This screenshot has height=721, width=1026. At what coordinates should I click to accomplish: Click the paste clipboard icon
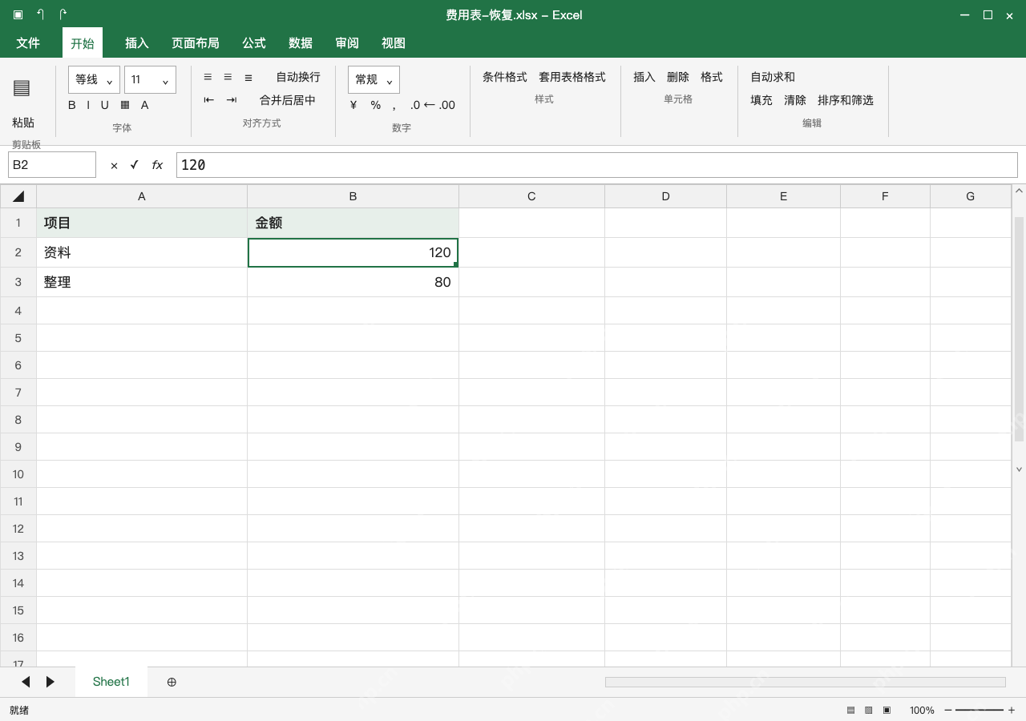coord(22,88)
